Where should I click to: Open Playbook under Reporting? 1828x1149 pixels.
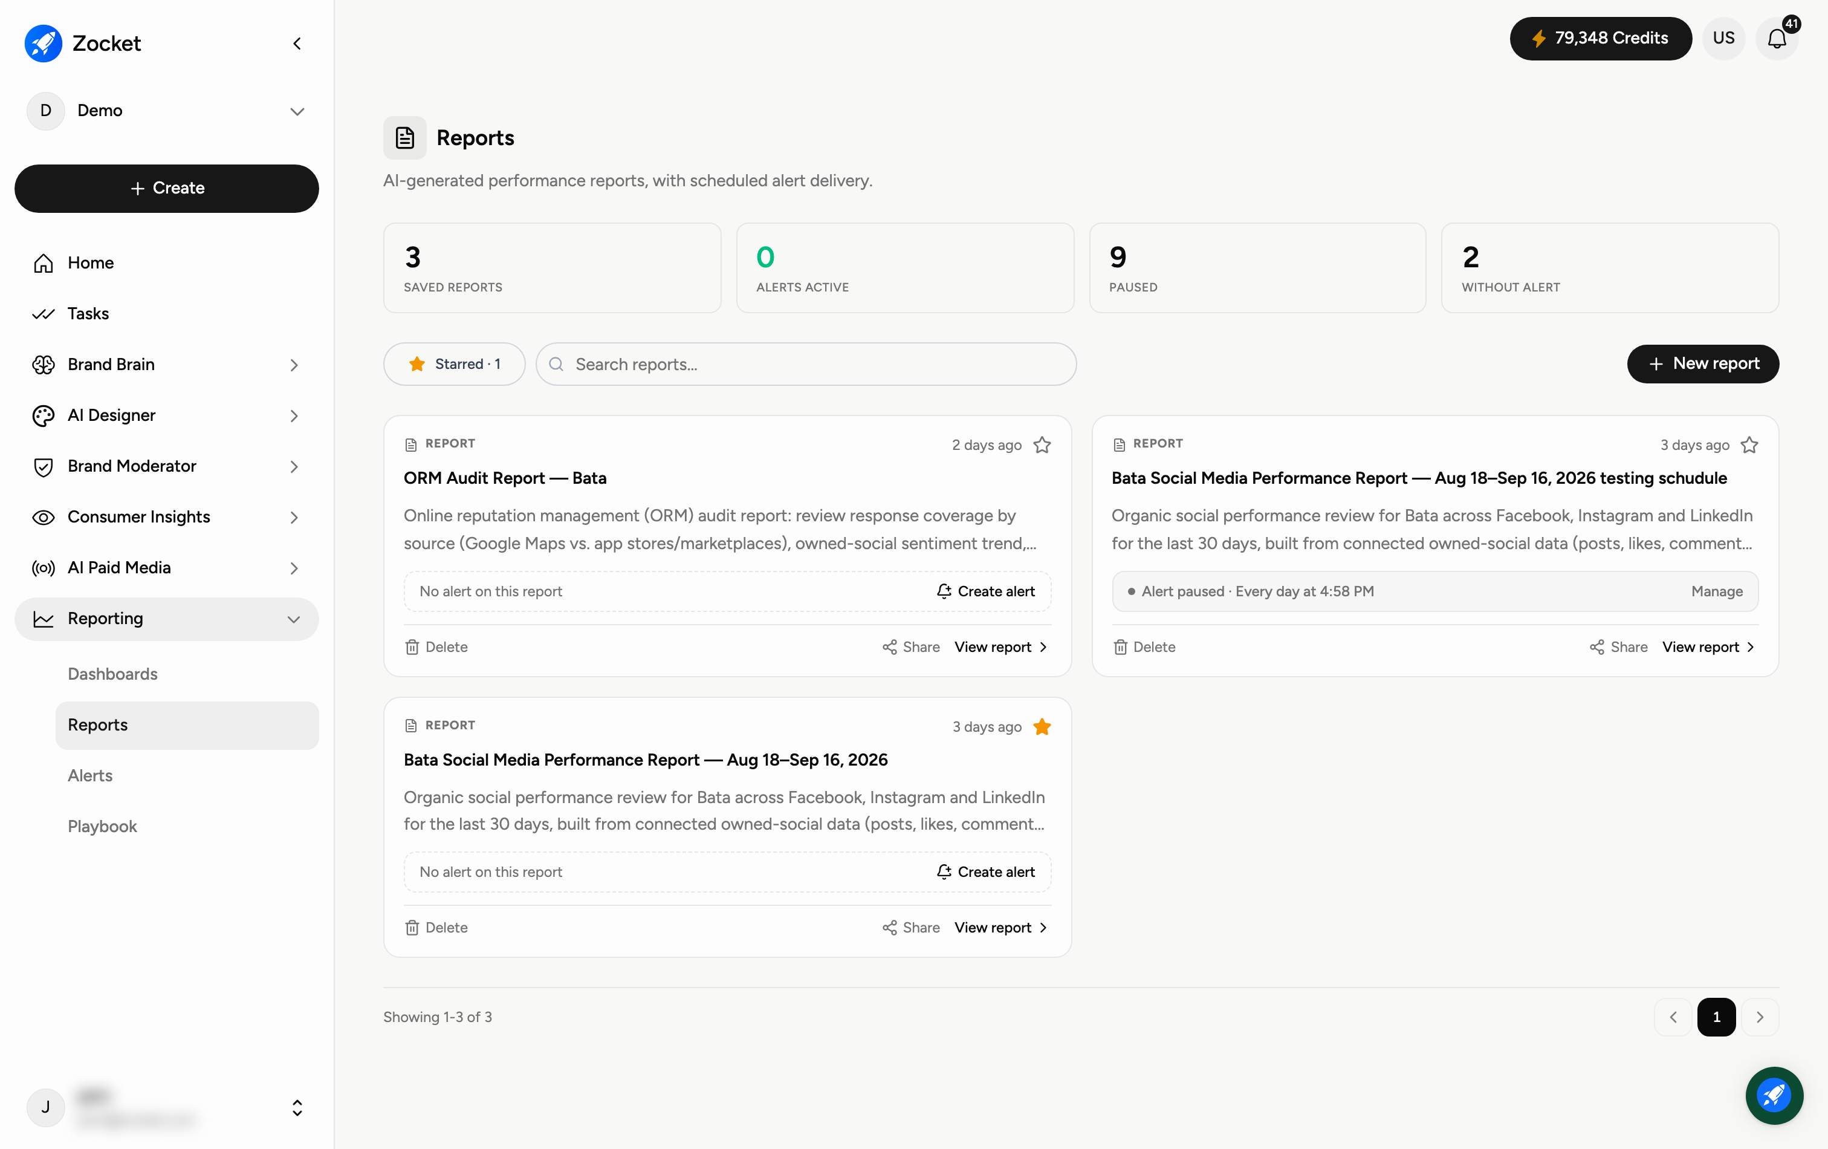pyautogui.click(x=187, y=827)
